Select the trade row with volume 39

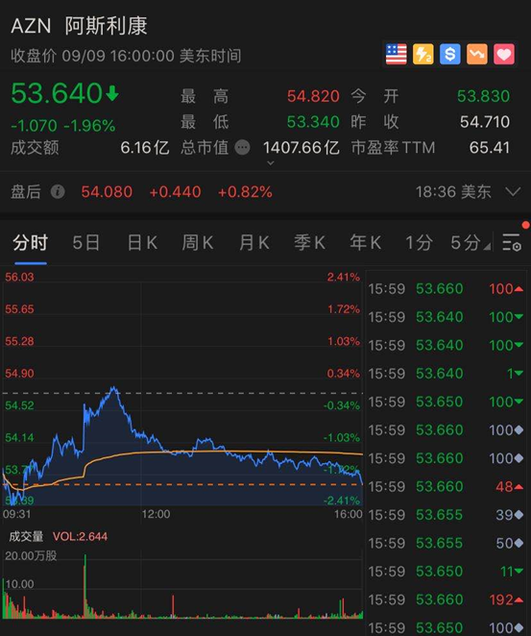pos(446,514)
